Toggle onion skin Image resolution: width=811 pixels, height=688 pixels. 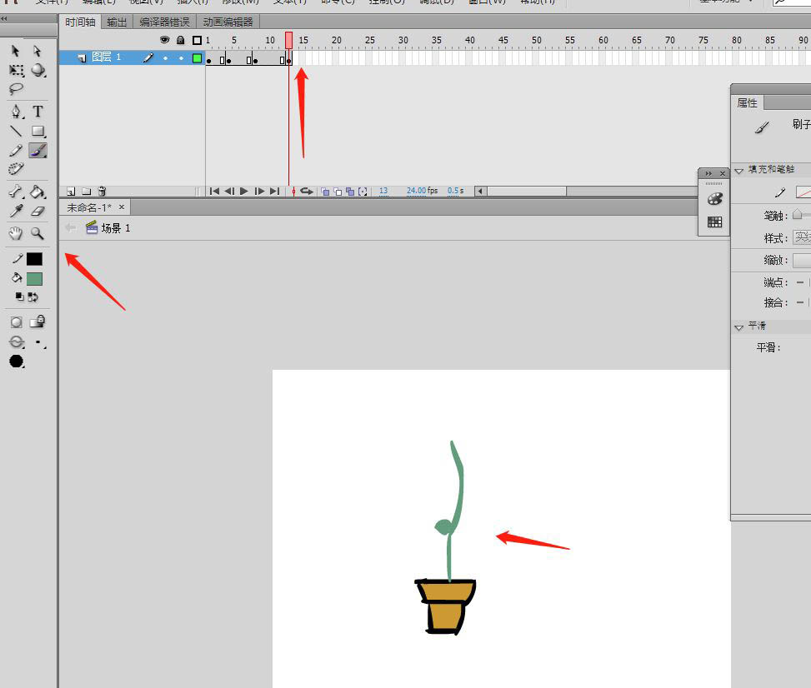pos(325,192)
